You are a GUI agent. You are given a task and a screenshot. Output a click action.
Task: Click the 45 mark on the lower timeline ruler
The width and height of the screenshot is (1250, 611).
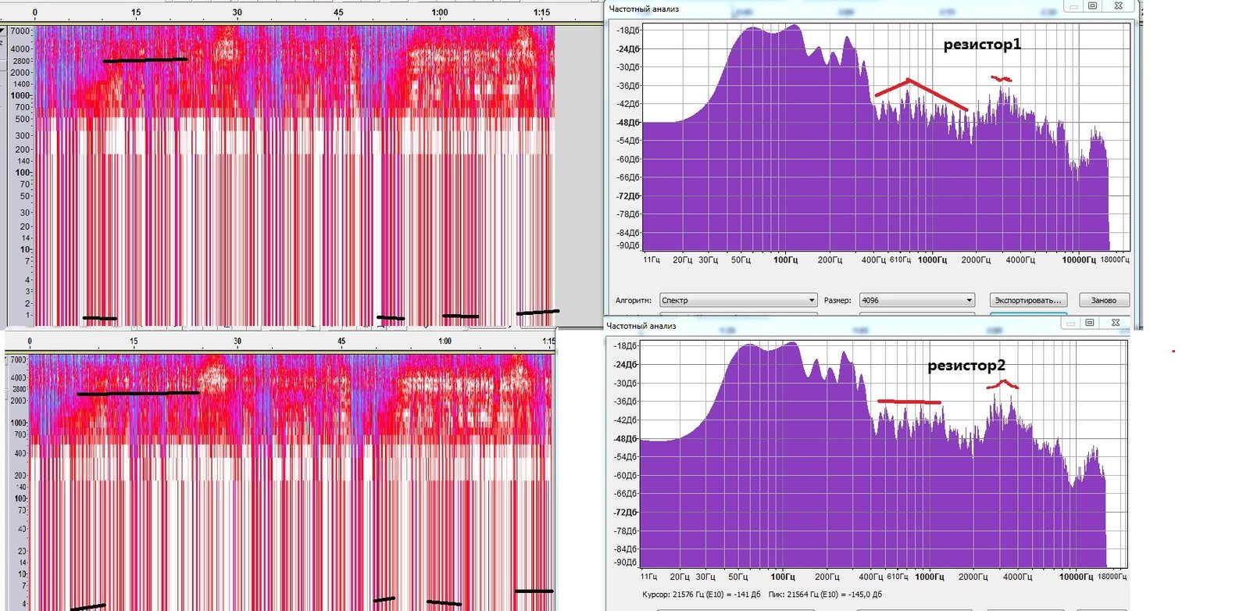tap(341, 341)
